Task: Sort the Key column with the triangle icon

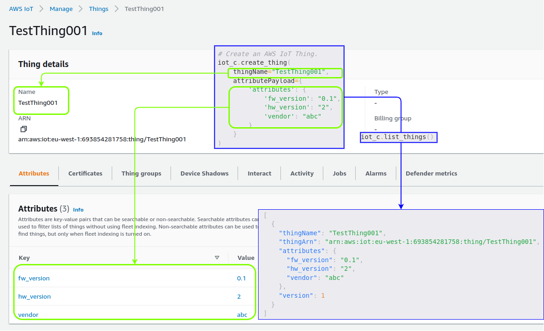Action: pos(217,258)
